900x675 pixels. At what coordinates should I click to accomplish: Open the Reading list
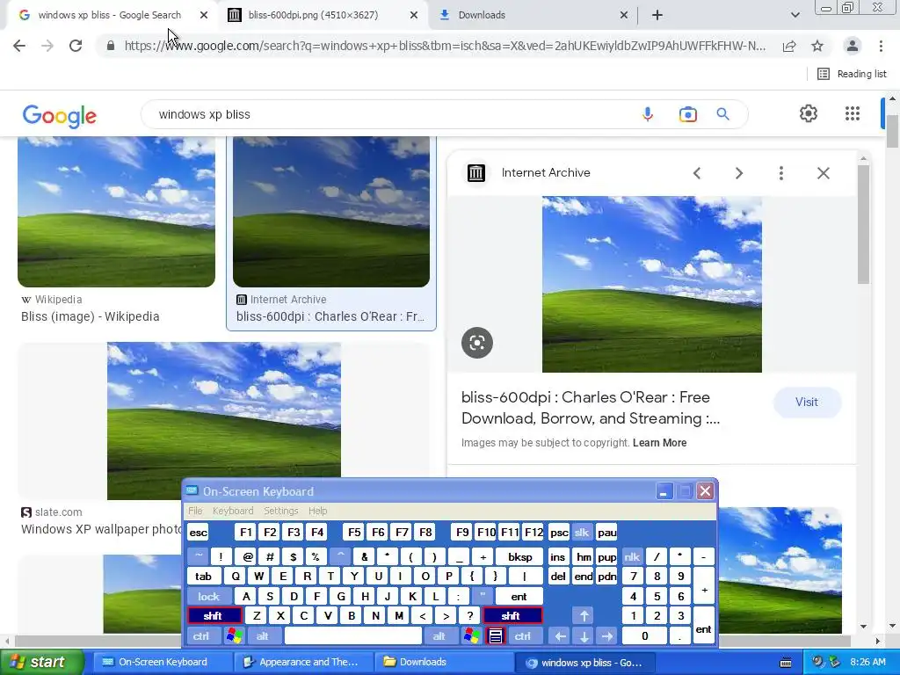pyautogui.click(x=852, y=74)
